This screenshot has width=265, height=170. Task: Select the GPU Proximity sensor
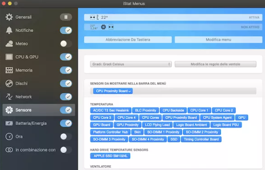tap(128, 125)
